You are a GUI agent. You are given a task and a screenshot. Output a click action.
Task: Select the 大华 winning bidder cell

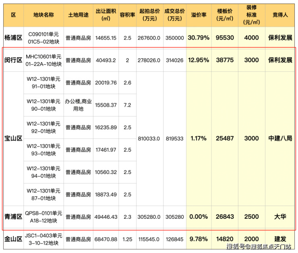(x=280, y=217)
